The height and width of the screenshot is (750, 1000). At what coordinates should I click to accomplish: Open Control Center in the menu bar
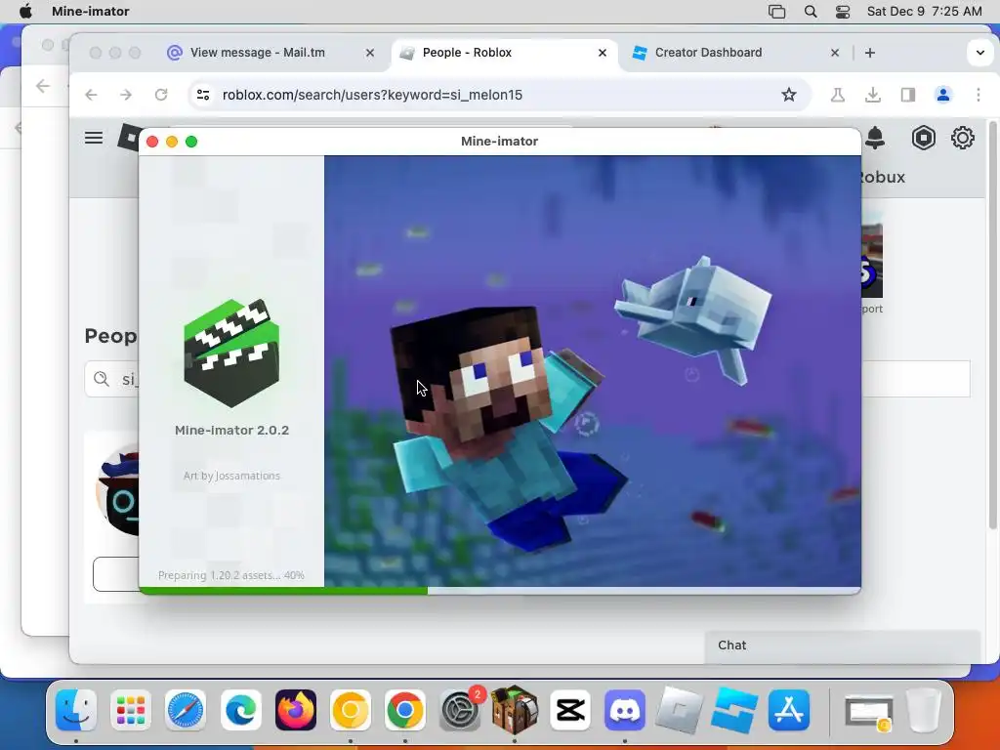click(x=843, y=11)
